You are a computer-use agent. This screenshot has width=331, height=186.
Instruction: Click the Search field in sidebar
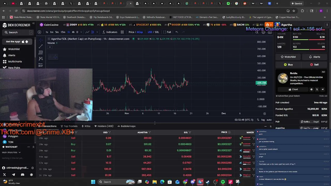point(18,32)
